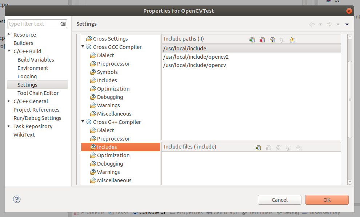This screenshot has width=360, height=217.
Task: Go back to previous properties page
Action: (x=312, y=24)
